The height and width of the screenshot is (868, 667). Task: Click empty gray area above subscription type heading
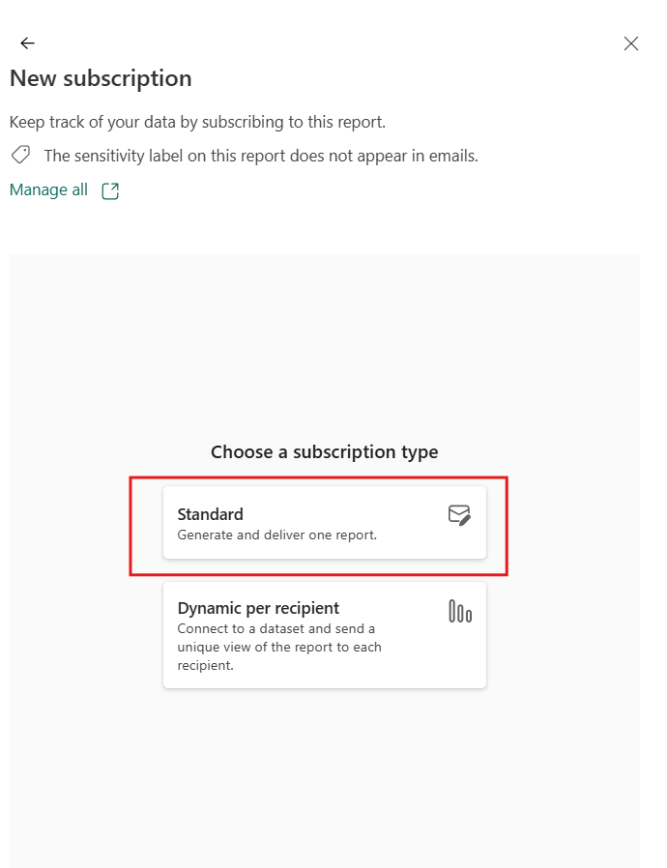(x=325, y=343)
